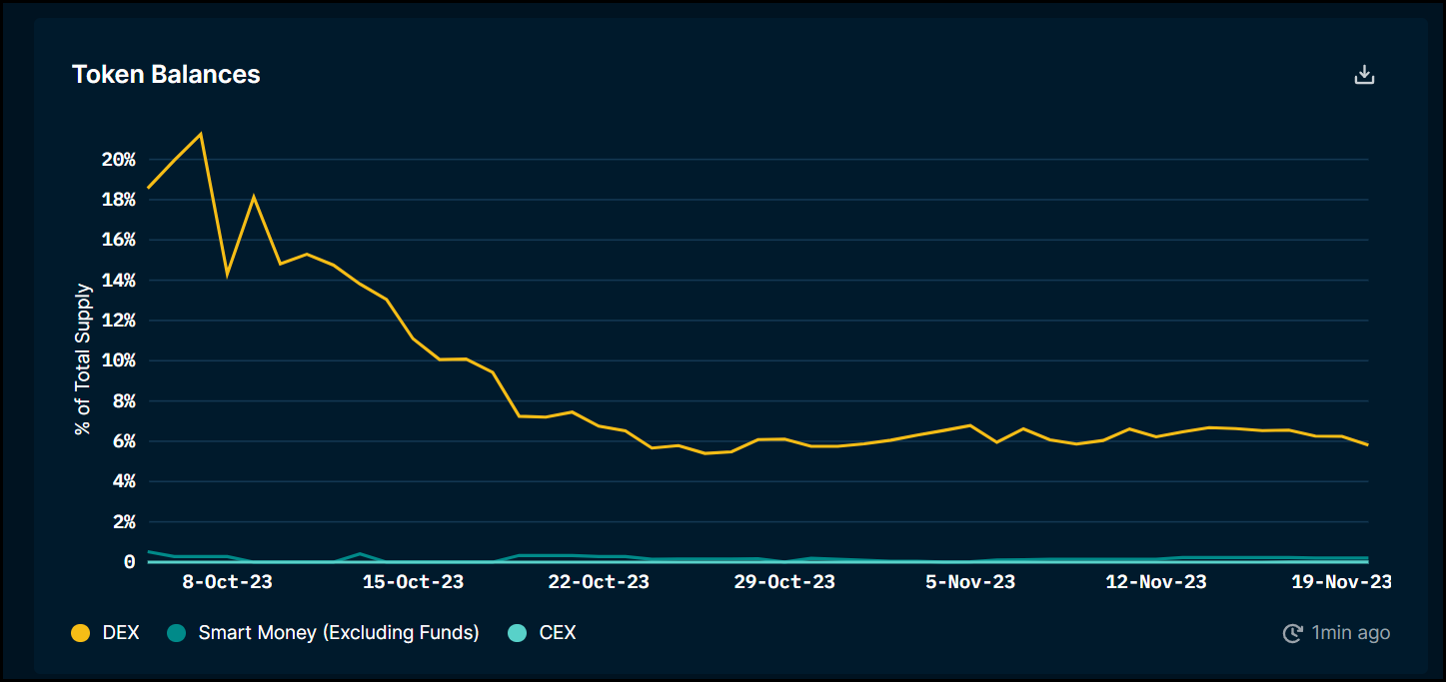The width and height of the screenshot is (1446, 682).
Task: Click the 18% y-axis label
Action: pos(119,200)
